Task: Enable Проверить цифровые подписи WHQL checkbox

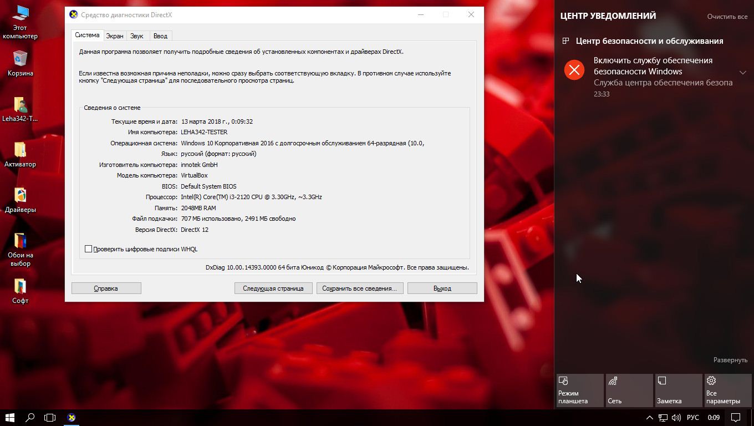Action: point(88,249)
